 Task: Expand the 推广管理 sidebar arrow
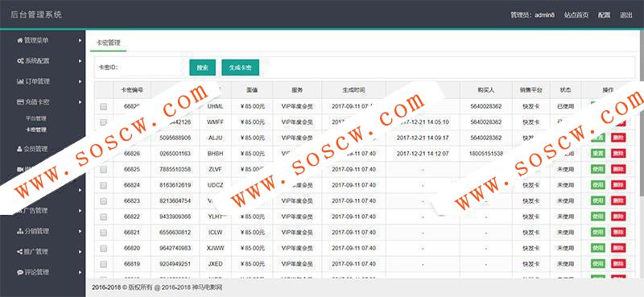coord(80,251)
